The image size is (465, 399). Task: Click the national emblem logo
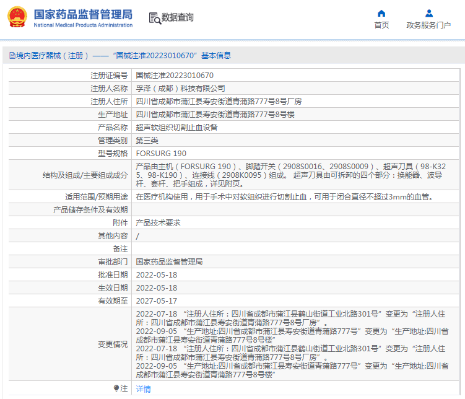(17, 17)
